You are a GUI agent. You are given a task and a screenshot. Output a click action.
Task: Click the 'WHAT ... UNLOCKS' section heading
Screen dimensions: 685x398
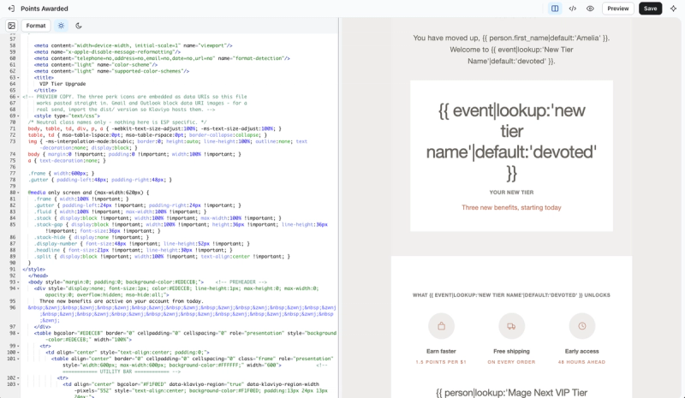511,295
